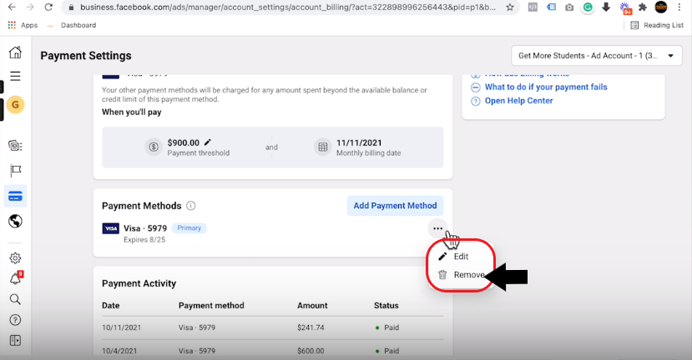Screen dimensions: 692x360
Task: Toggle the sidebar panel icon at bottom
Action: tap(15, 340)
